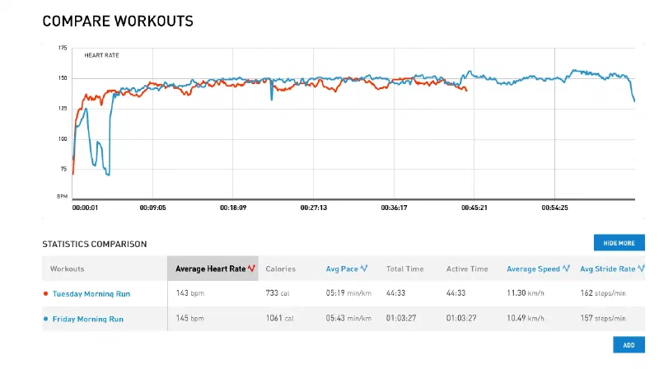Click the Total Time column header
The width and height of the screenshot is (659, 369).
[404, 269]
